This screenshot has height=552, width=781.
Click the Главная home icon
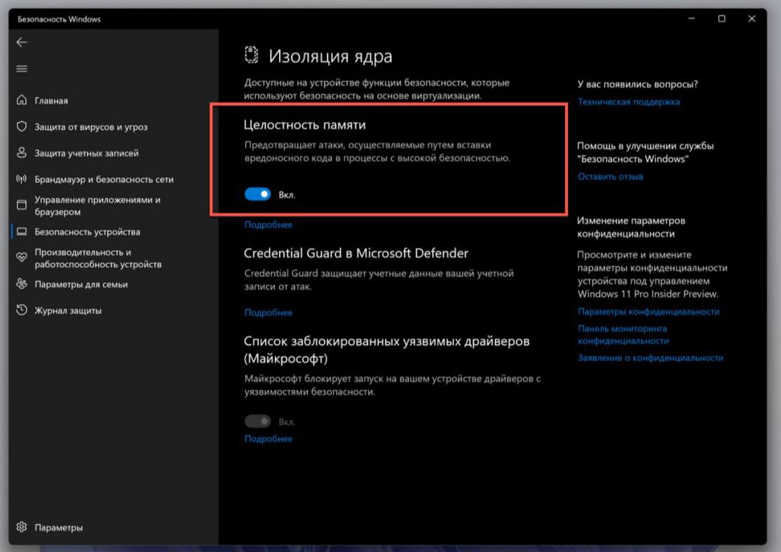(22, 101)
